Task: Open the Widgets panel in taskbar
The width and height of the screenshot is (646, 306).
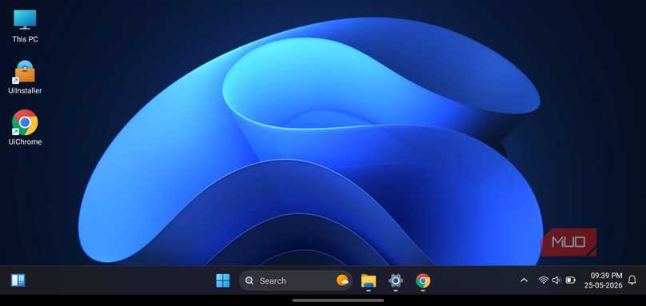Action: [x=18, y=280]
